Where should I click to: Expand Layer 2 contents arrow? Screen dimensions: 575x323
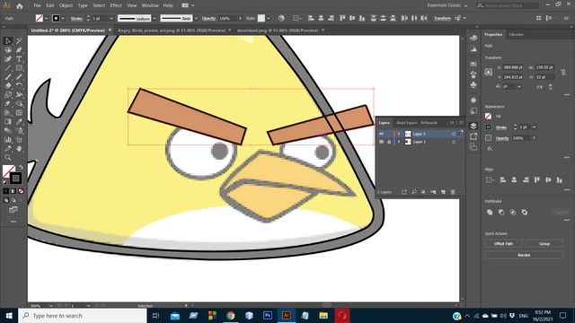tap(399, 134)
